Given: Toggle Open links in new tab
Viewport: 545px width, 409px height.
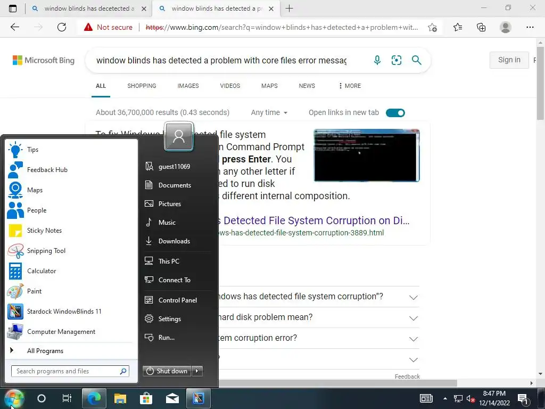Looking at the screenshot, I should tap(395, 113).
